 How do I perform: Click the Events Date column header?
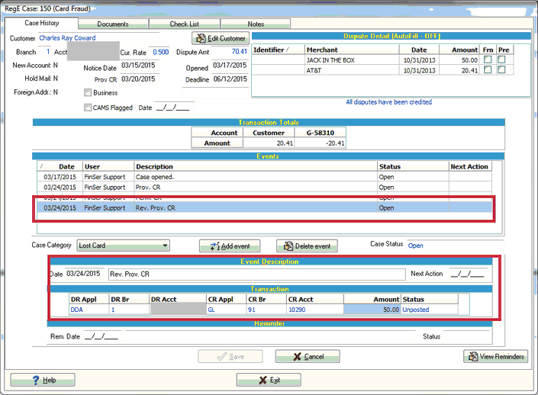point(60,167)
